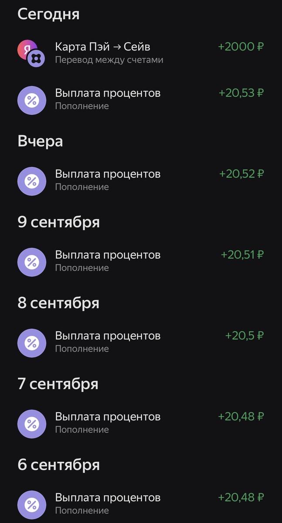Tap the percent icon under Вчера
This screenshot has height=523, width=282.
click(31, 181)
